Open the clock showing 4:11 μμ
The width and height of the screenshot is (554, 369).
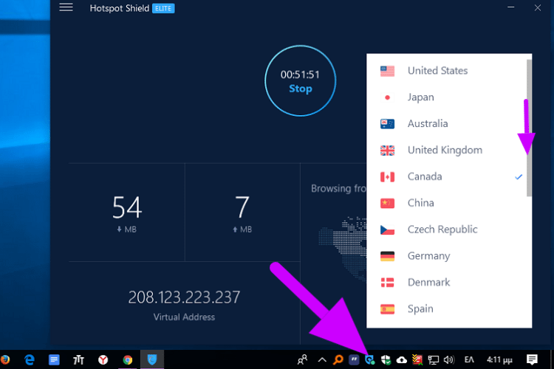[499, 360]
